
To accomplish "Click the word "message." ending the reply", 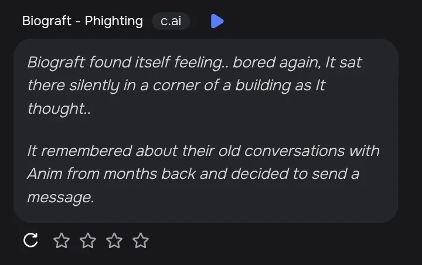I will (x=61, y=198).
